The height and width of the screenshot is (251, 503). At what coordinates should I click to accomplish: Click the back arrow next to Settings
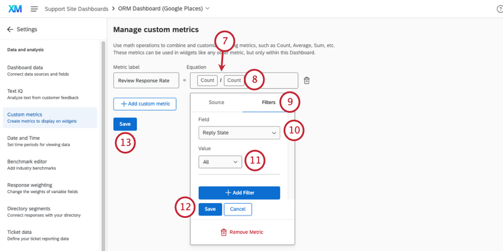(10, 30)
